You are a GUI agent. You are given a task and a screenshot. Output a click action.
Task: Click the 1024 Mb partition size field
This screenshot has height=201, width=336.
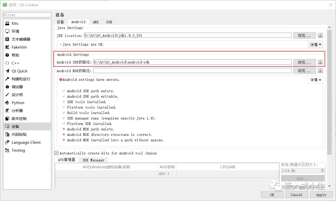coord(301,171)
